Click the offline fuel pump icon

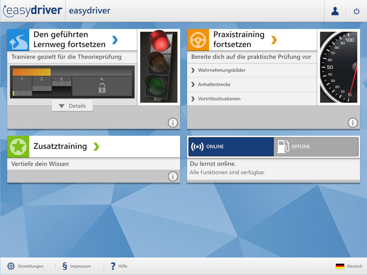[x=283, y=147]
